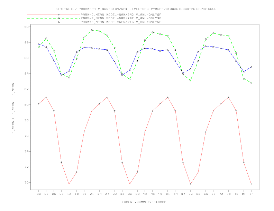
Task: Click x-axis tick label 66
Action: 206,194
